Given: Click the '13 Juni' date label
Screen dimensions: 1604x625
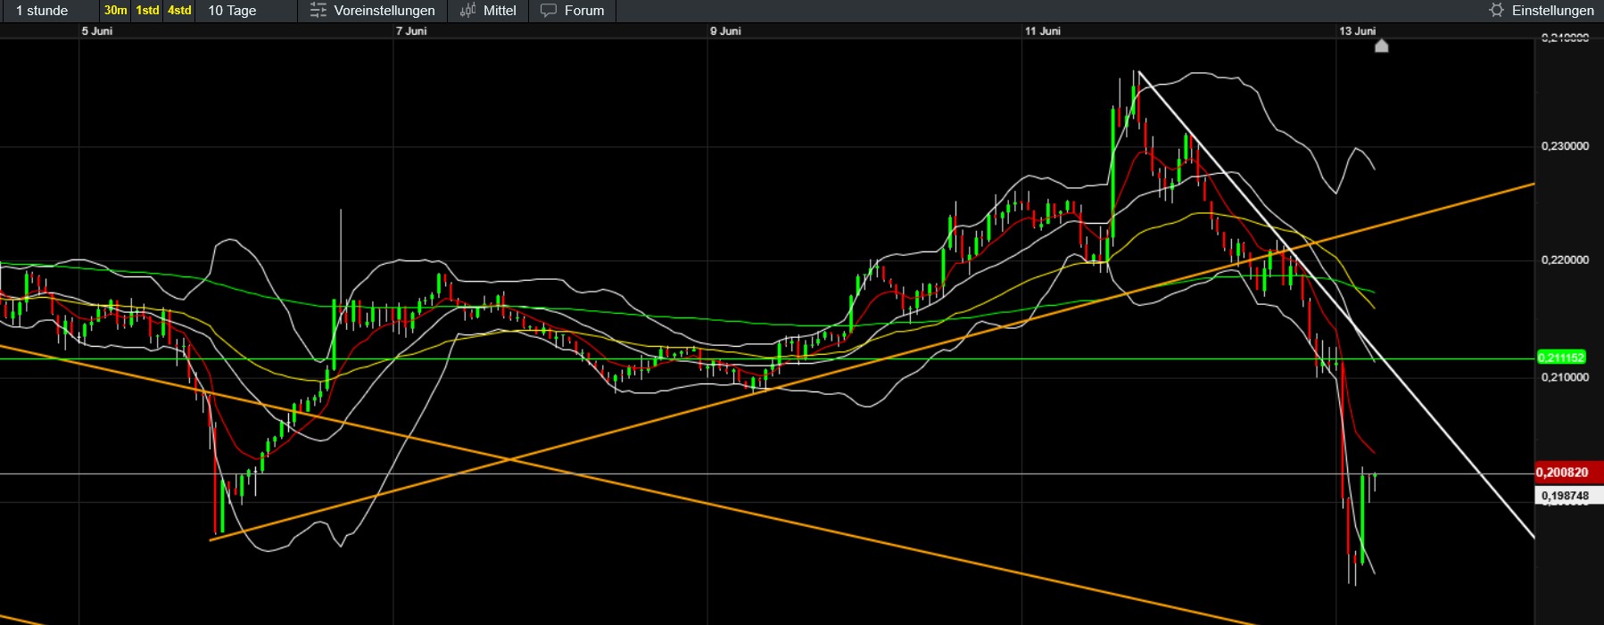Looking at the screenshot, I should (x=1357, y=31).
